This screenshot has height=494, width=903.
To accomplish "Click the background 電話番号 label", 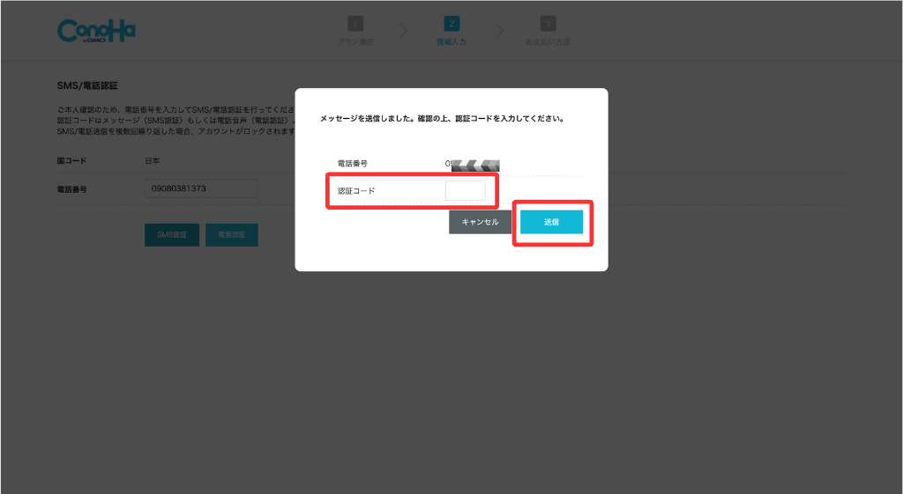I will [x=72, y=188].
